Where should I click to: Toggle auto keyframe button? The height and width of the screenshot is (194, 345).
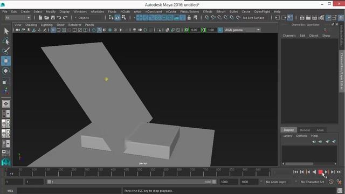point(331,182)
